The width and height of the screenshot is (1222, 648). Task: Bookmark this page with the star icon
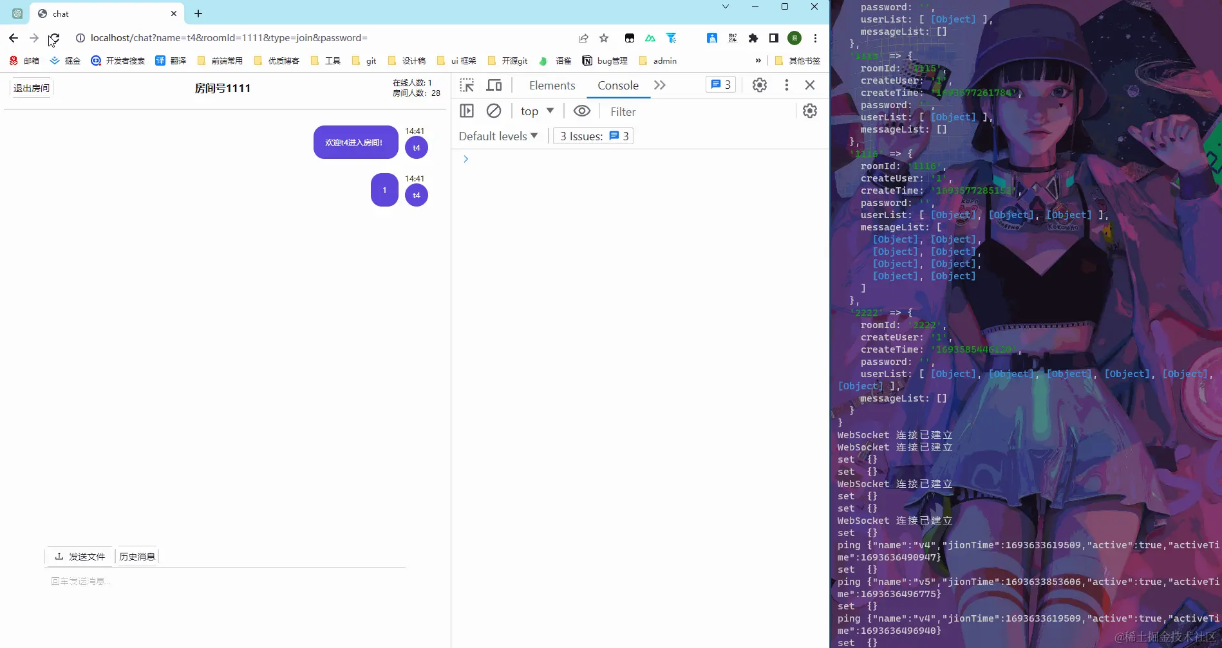click(x=604, y=38)
